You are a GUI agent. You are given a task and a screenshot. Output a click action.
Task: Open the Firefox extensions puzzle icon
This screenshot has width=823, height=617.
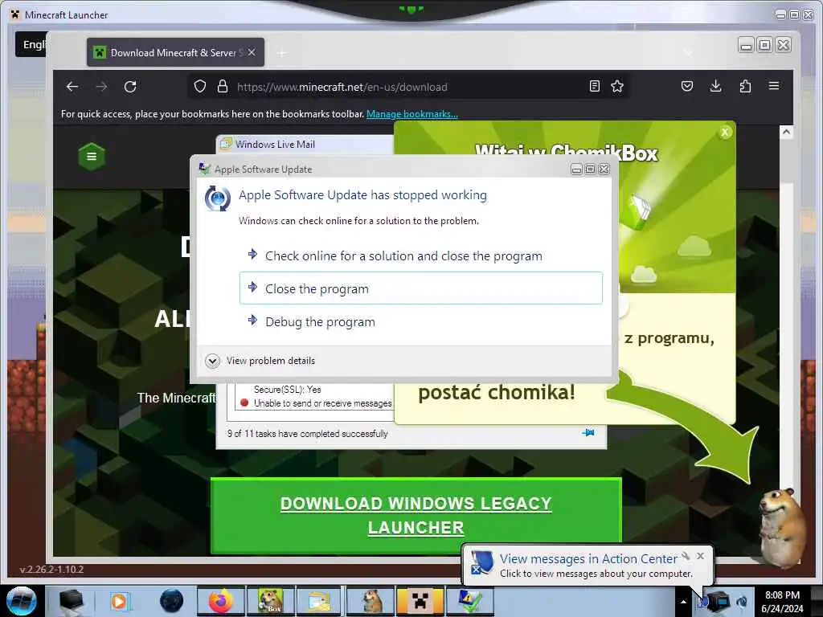coord(745,86)
